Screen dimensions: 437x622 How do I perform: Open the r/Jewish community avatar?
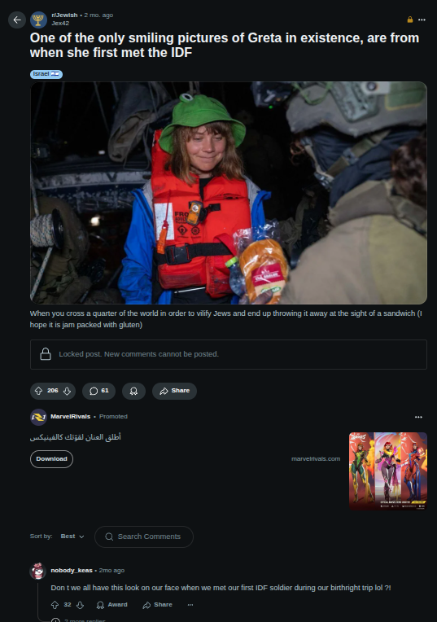coord(38,20)
